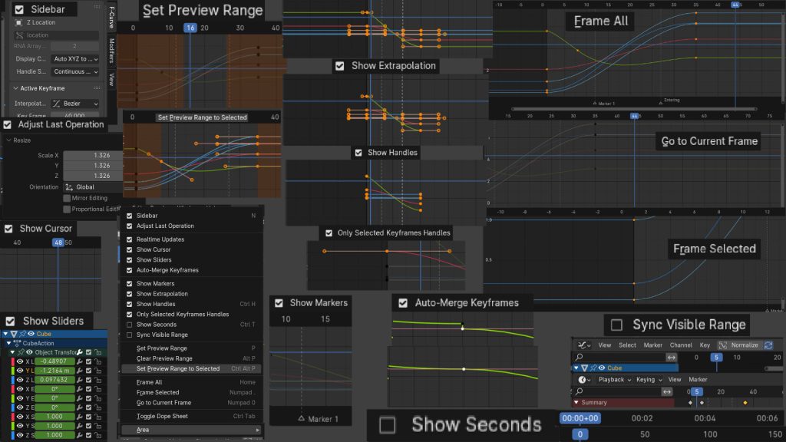Uncheck Mirror Editing in Resize panel
Image resolution: width=786 pixels, height=442 pixels.
[x=68, y=198]
